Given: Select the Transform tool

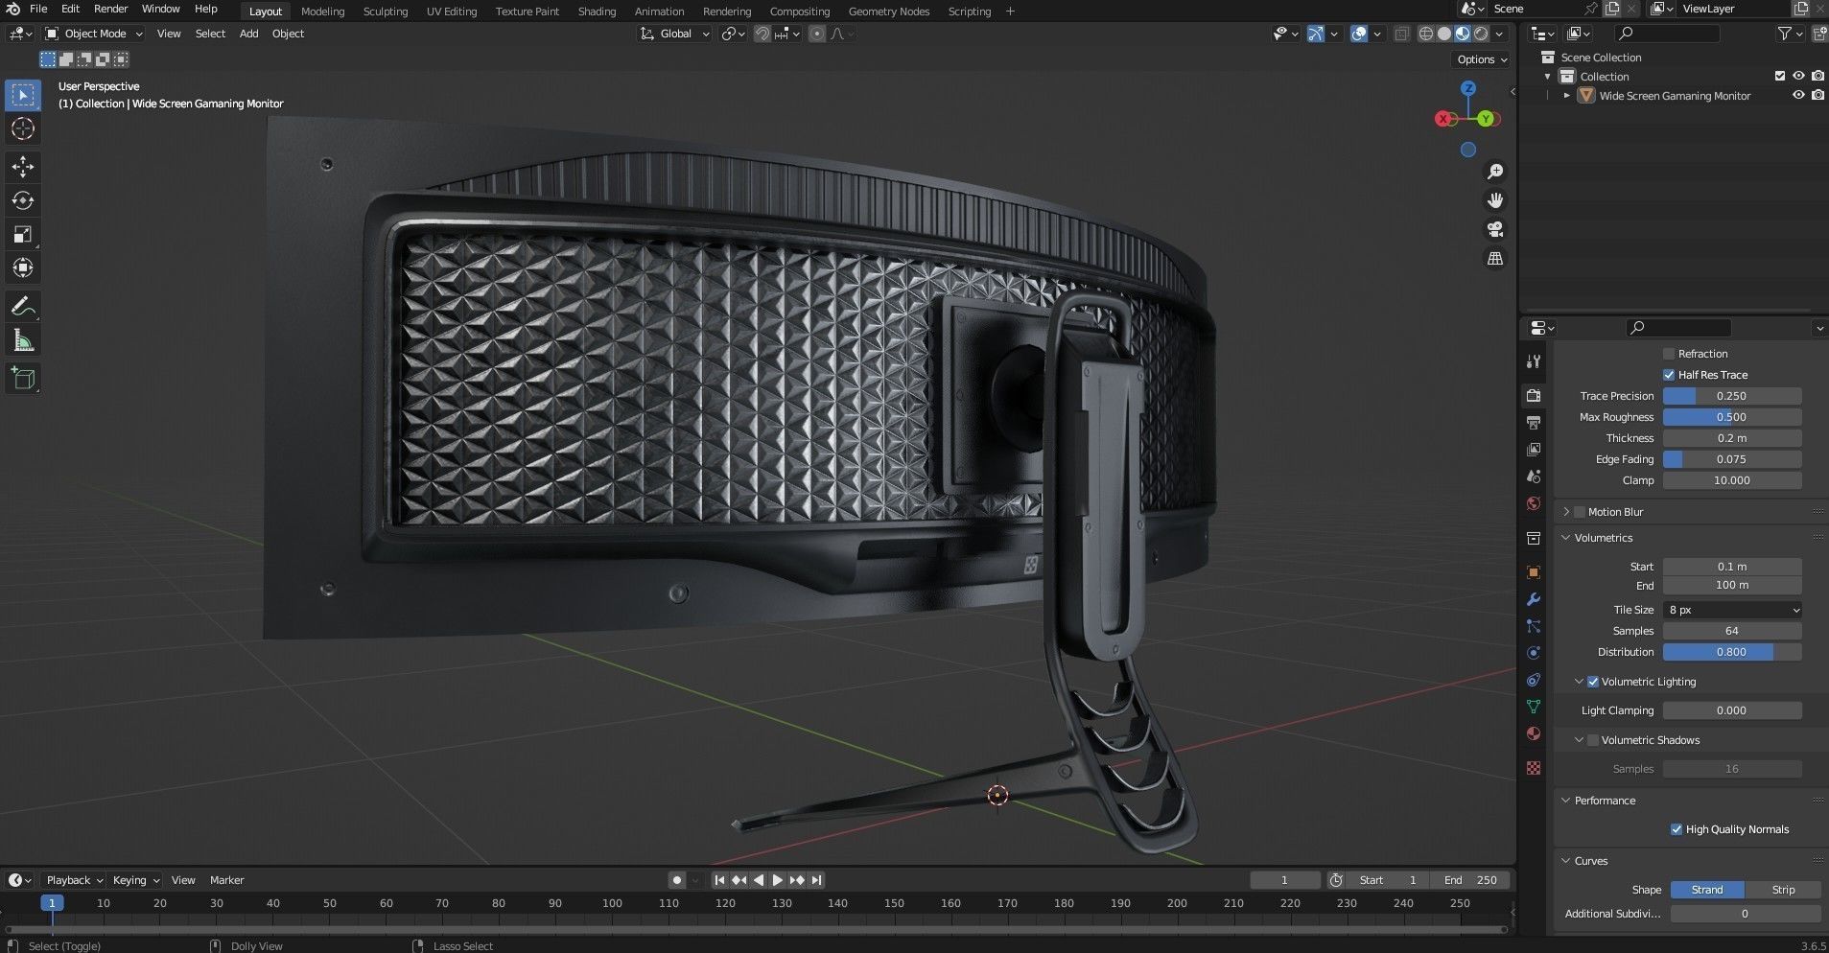Looking at the screenshot, I should coord(23,267).
